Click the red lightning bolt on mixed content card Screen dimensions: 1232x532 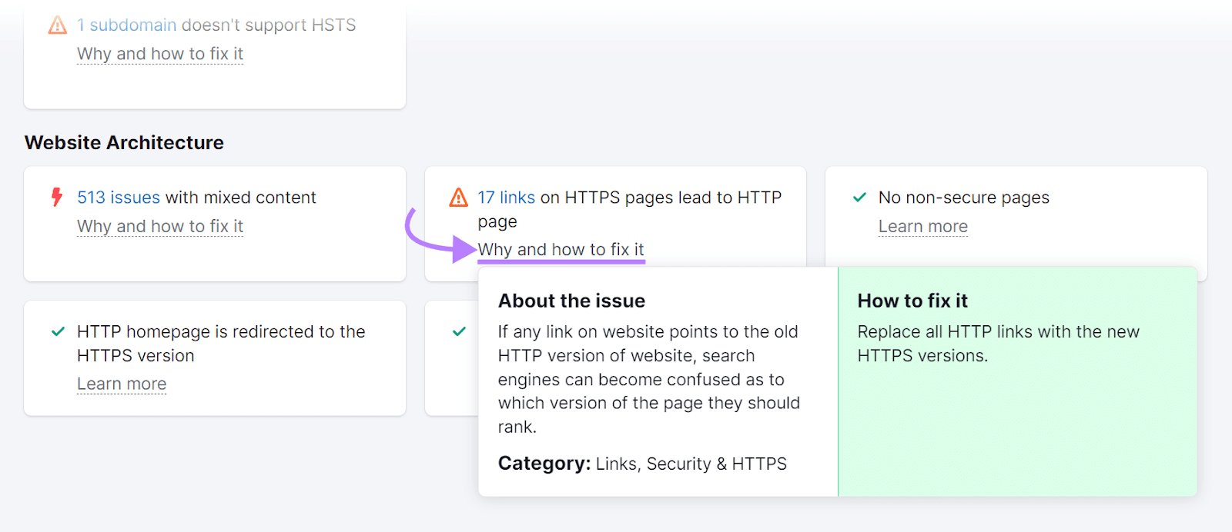(55, 198)
